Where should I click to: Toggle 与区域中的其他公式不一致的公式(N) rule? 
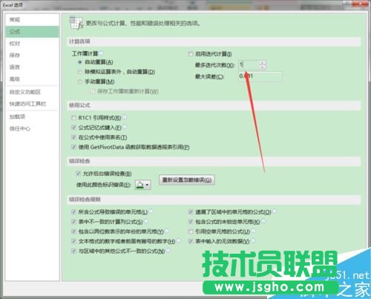[x=73, y=251]
